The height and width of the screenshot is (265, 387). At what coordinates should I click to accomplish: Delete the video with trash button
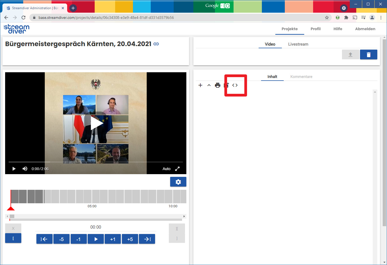368,55
